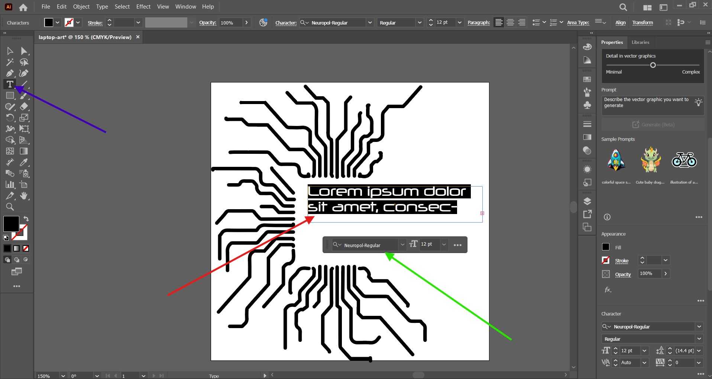This screenshot has height=379, width=712.
Task: Open stroke weight dropdown in control bar
Action: 138,23
